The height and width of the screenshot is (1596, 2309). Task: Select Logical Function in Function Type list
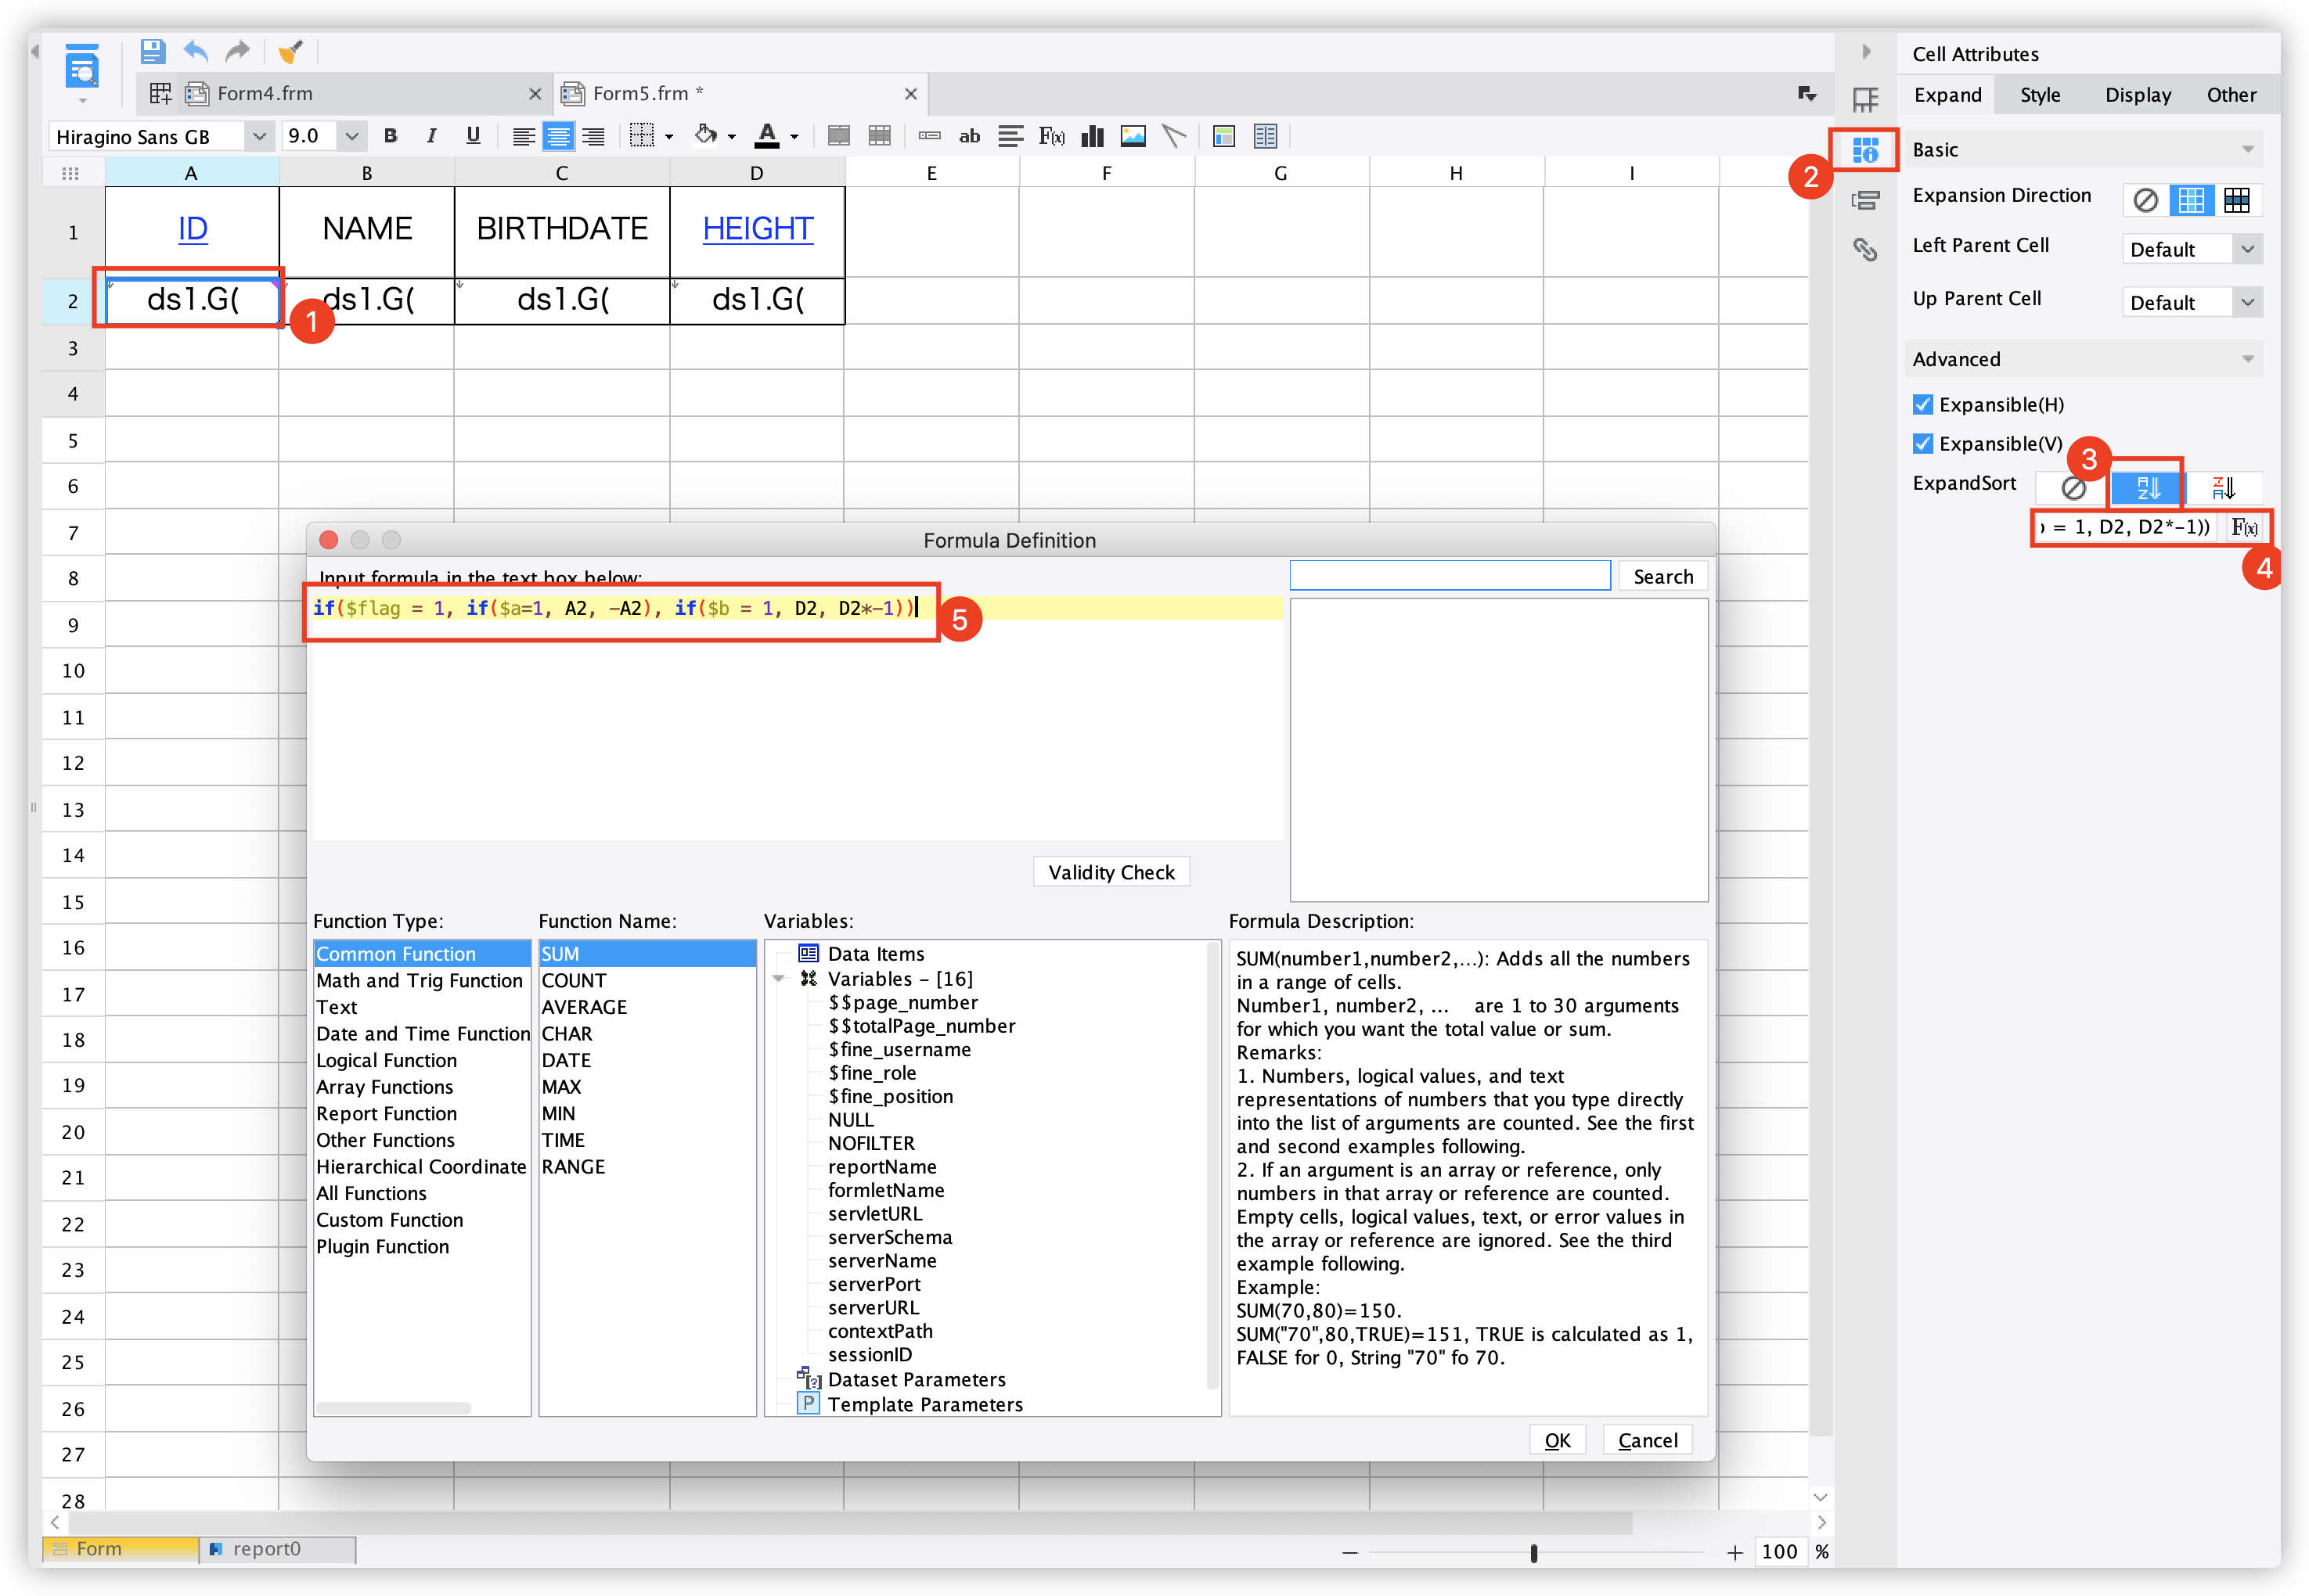click(421, 1060)
